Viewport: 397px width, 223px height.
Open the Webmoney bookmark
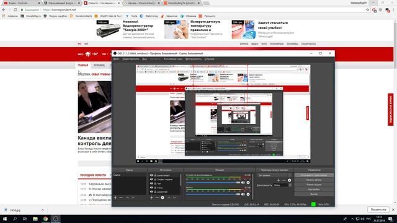coord(149,16)
